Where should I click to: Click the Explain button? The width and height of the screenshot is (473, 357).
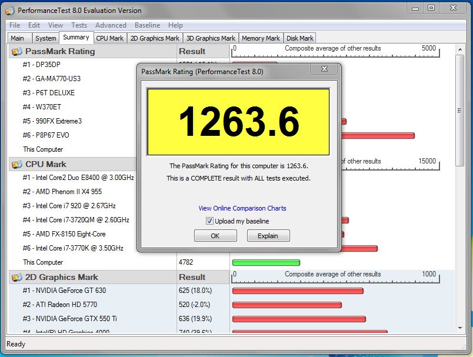coord(268,236)
